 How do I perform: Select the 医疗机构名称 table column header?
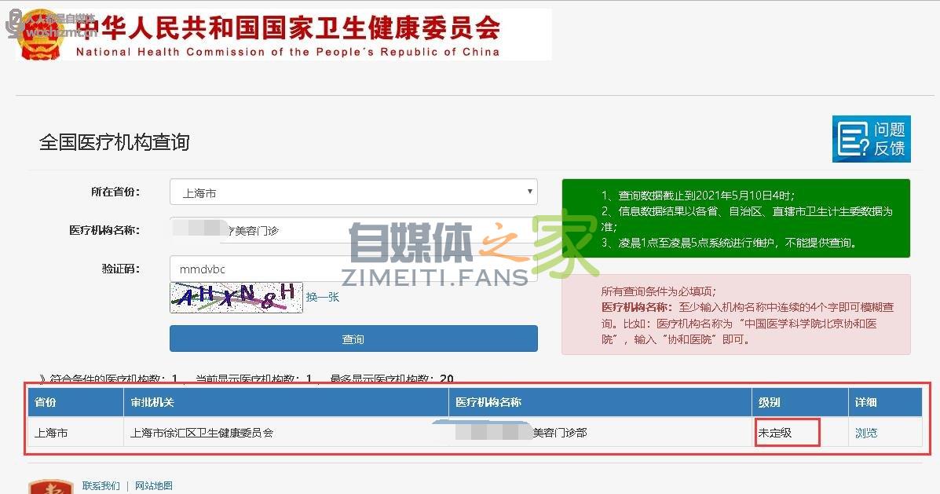488,402
